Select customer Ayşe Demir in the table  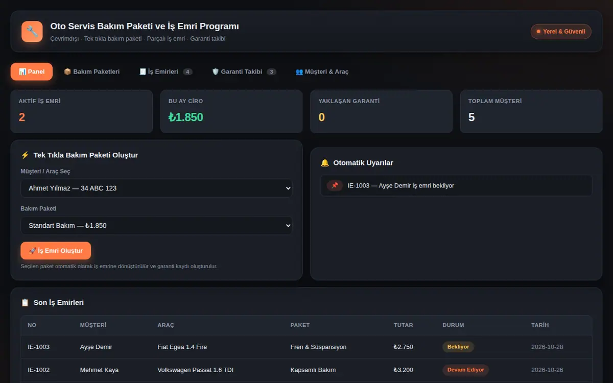[x=96, y=347]
